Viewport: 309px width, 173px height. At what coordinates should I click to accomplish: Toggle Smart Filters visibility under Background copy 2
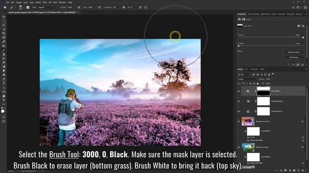(245, 131)
